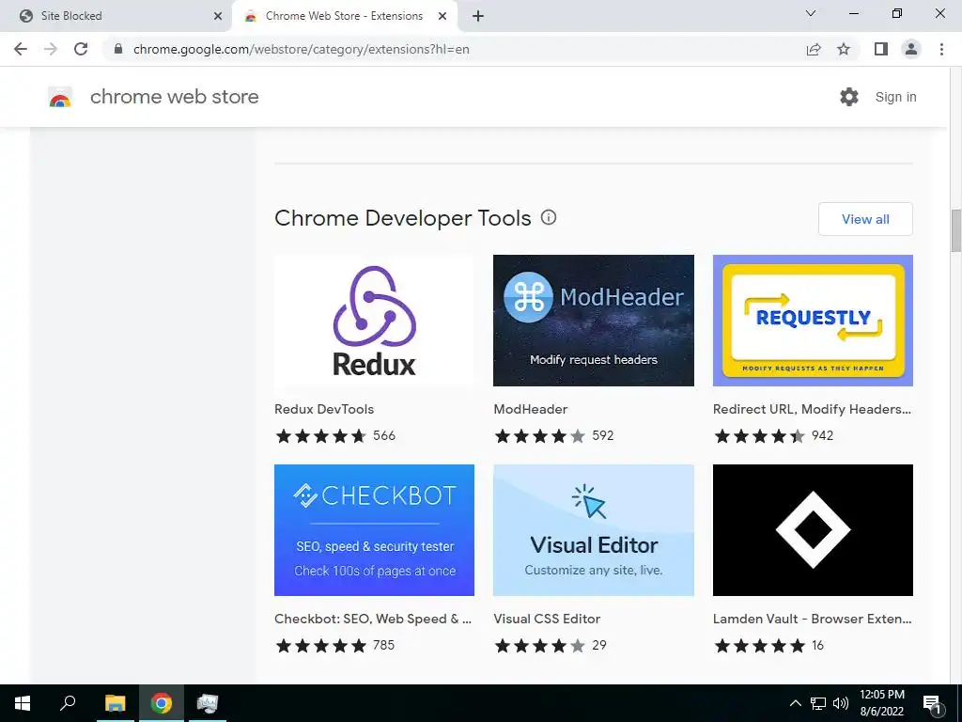
Task: Click Lamden Vault 16 star rating
Action: coord(768,645)
